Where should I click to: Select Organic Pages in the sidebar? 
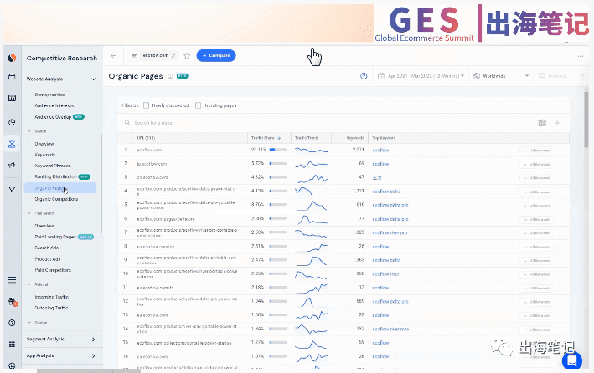[x=60, y=188]
